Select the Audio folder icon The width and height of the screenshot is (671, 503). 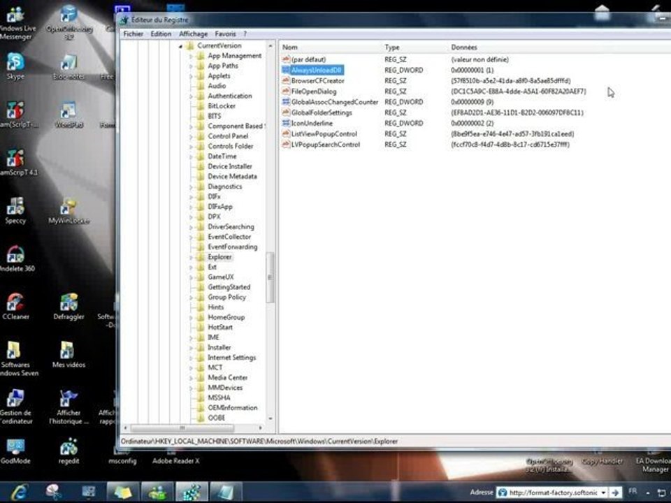point(201,86)
